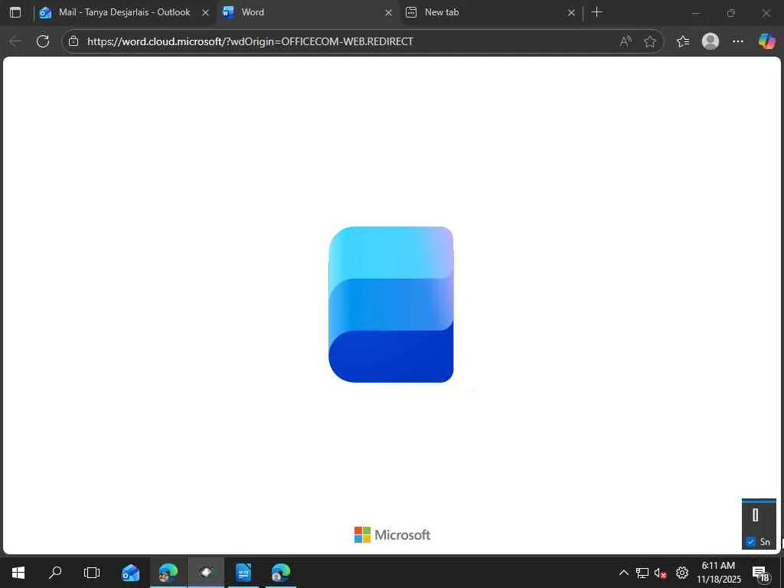Open Read aloud from address bar
The width and height of the screenshot is (784, 588).
tap(626, 41)
